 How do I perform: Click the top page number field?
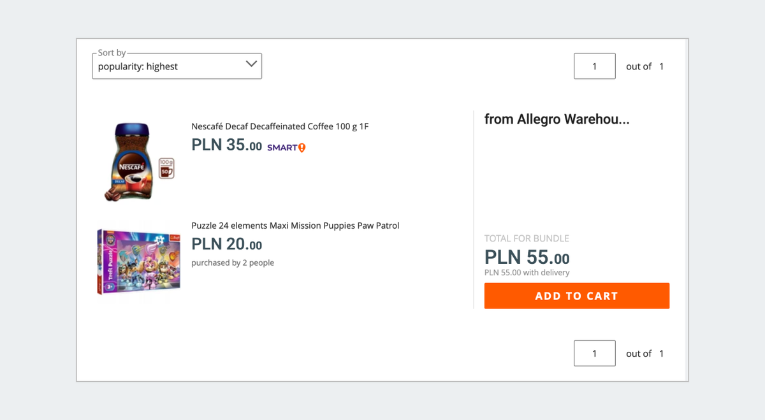[594, 66]
